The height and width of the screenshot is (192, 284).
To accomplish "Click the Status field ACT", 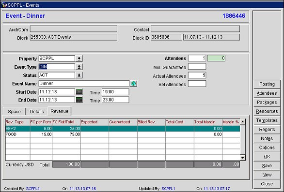I will [57, 75].
